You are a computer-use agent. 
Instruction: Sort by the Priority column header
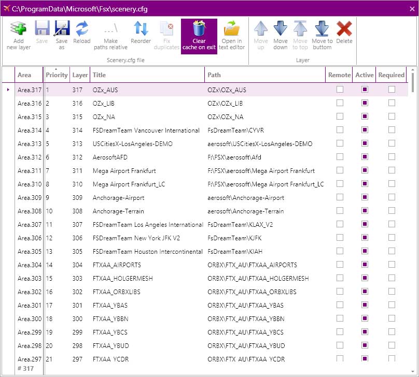[57, 75]
